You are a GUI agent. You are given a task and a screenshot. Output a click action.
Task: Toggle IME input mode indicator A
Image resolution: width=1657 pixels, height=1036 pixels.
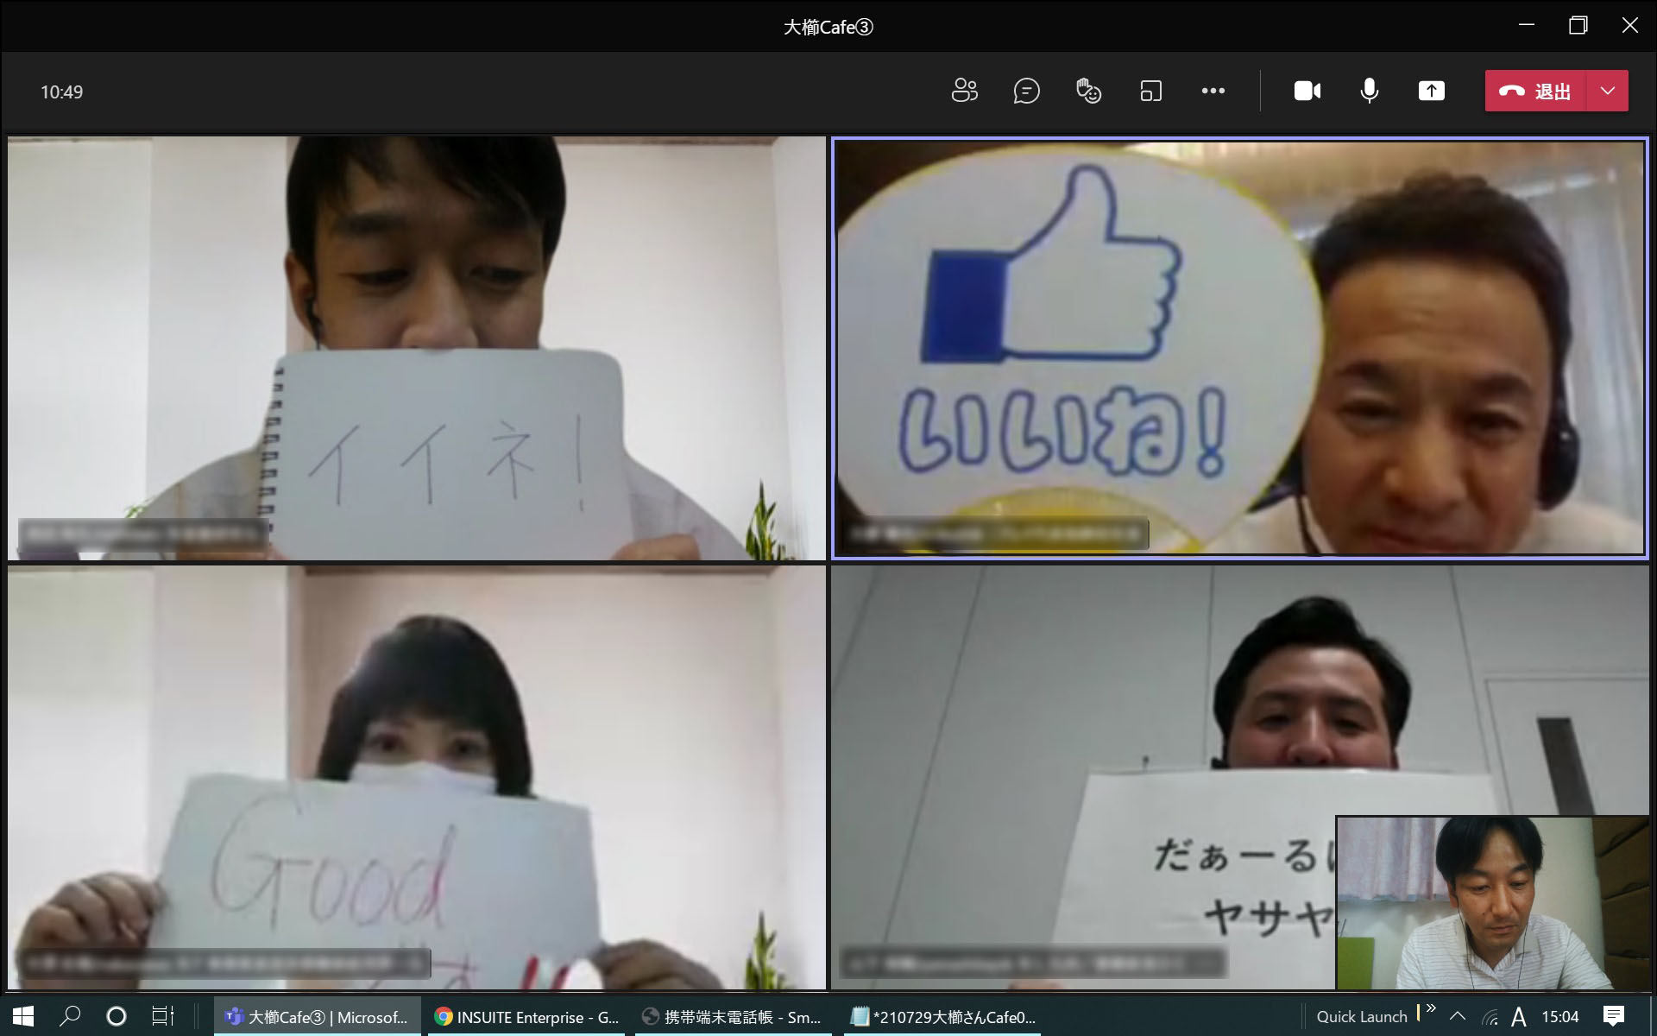click(x=1519, y=1017)
